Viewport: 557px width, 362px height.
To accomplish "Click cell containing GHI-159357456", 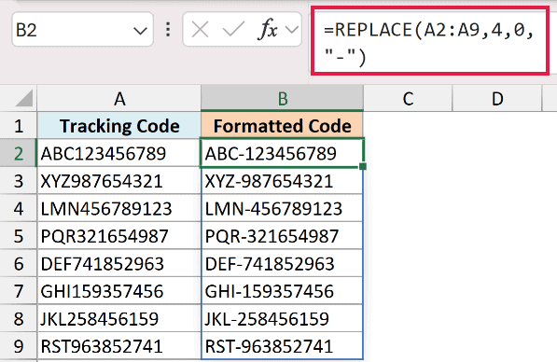I will (283, 291).
